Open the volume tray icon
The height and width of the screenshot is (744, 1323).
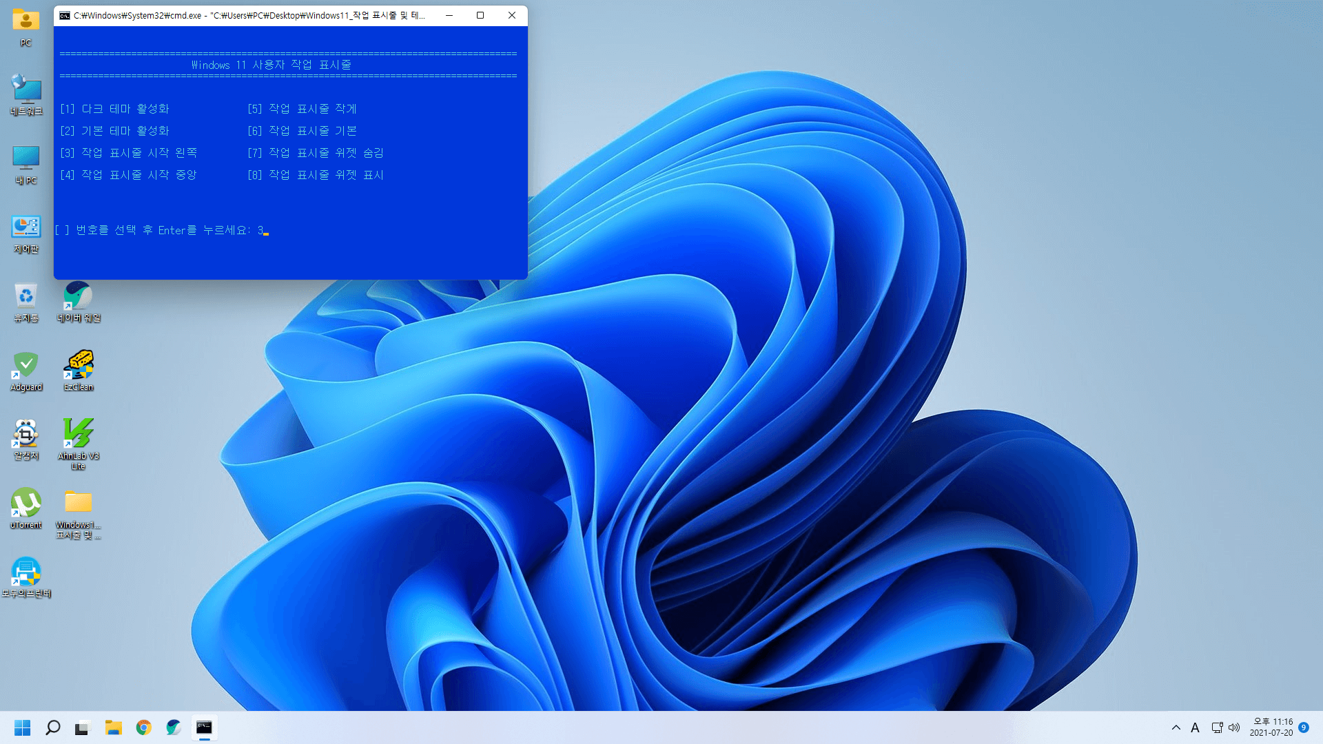(x=1234, y=727)
